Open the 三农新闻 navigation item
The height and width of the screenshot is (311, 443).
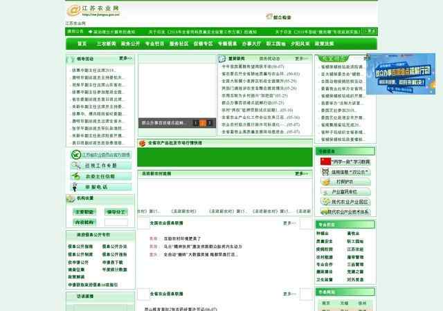106,44
